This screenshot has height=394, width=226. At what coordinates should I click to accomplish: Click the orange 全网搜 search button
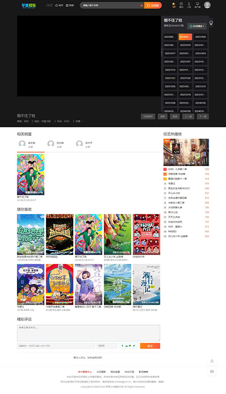153,5
